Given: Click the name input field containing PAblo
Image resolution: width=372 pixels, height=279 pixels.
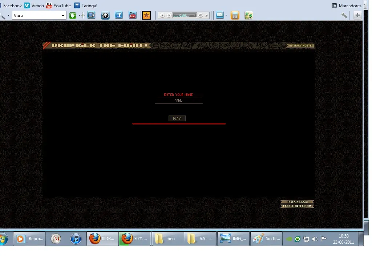Looking at the screenshot, I should click(x=179, y=101).
